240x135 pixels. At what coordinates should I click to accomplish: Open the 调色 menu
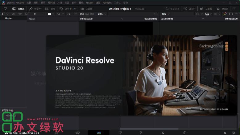[98, 3]
